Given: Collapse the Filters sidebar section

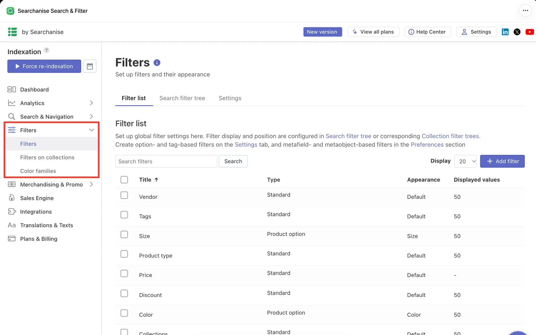Looking at the screenshot, I should click(91, 130).
